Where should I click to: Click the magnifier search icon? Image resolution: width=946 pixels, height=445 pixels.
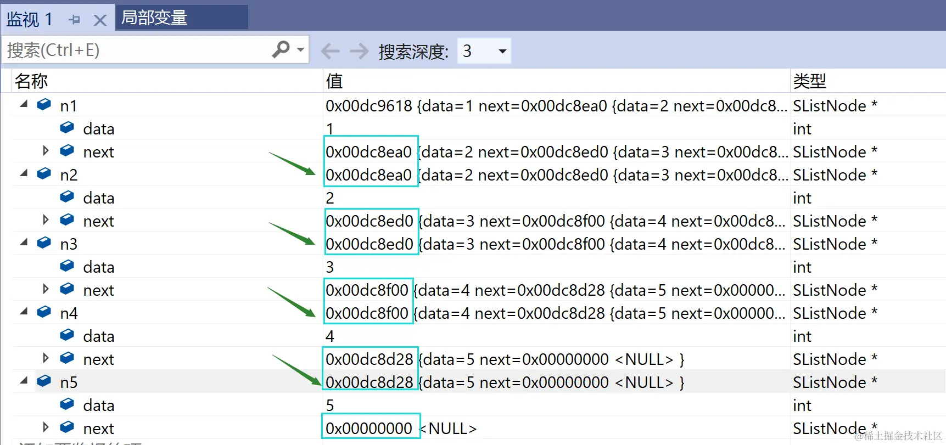click(x=281, y=49)
